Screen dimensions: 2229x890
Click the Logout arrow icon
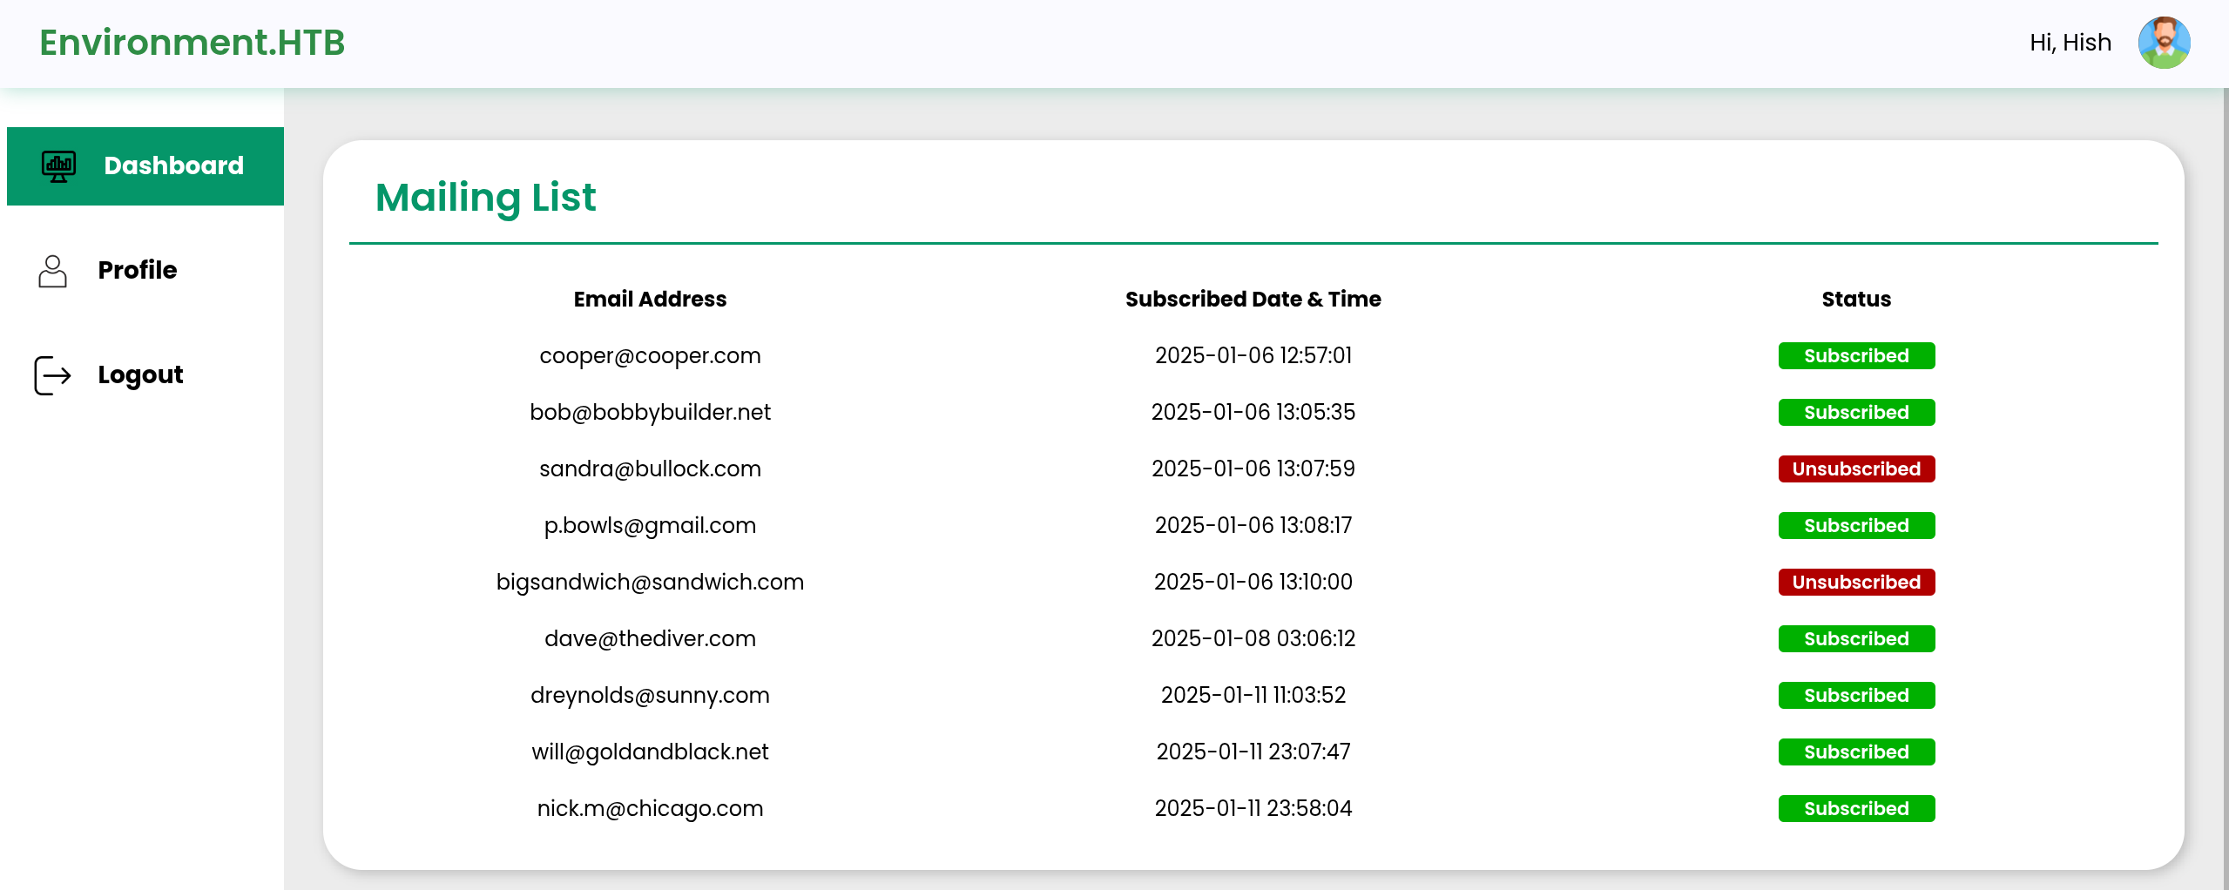(x=52, y=375)
